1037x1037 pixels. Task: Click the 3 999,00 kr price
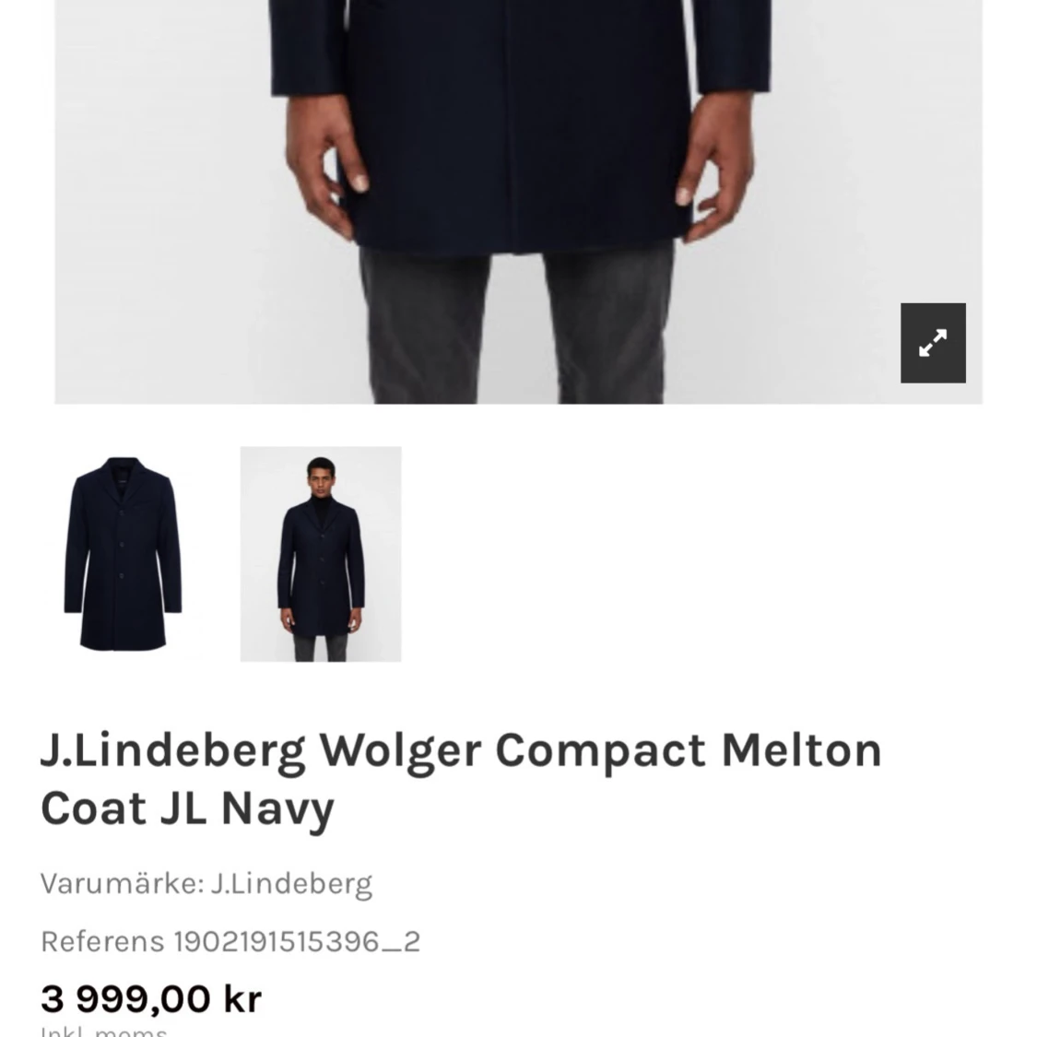[151, 998]
